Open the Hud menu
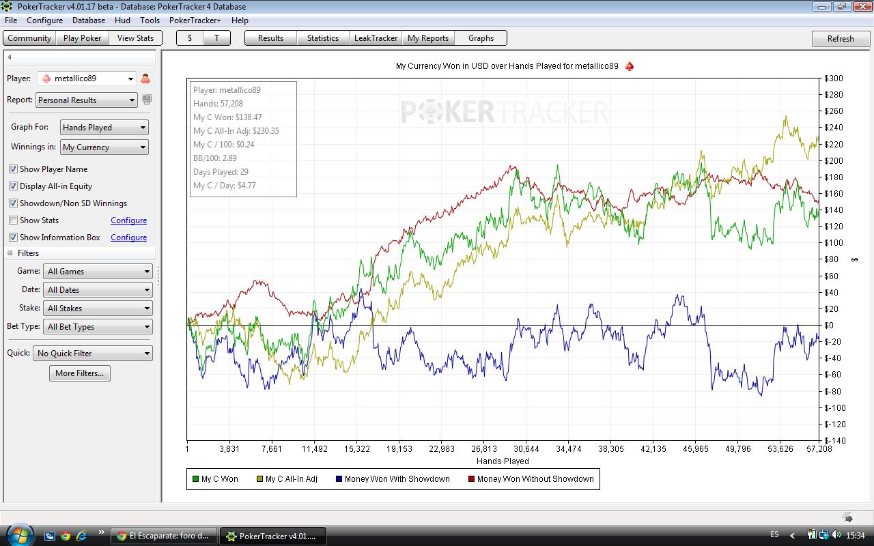 coord(122,20)
